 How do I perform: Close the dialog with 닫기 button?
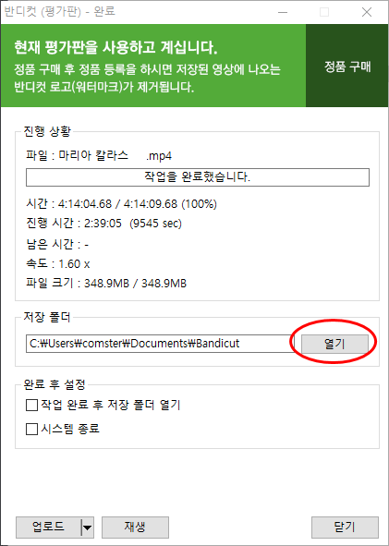(345, 527)
